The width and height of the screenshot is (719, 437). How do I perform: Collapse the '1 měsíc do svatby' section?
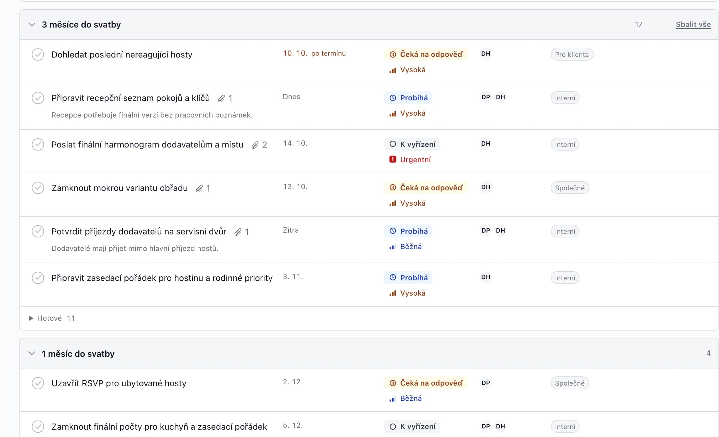click(32, 353)
